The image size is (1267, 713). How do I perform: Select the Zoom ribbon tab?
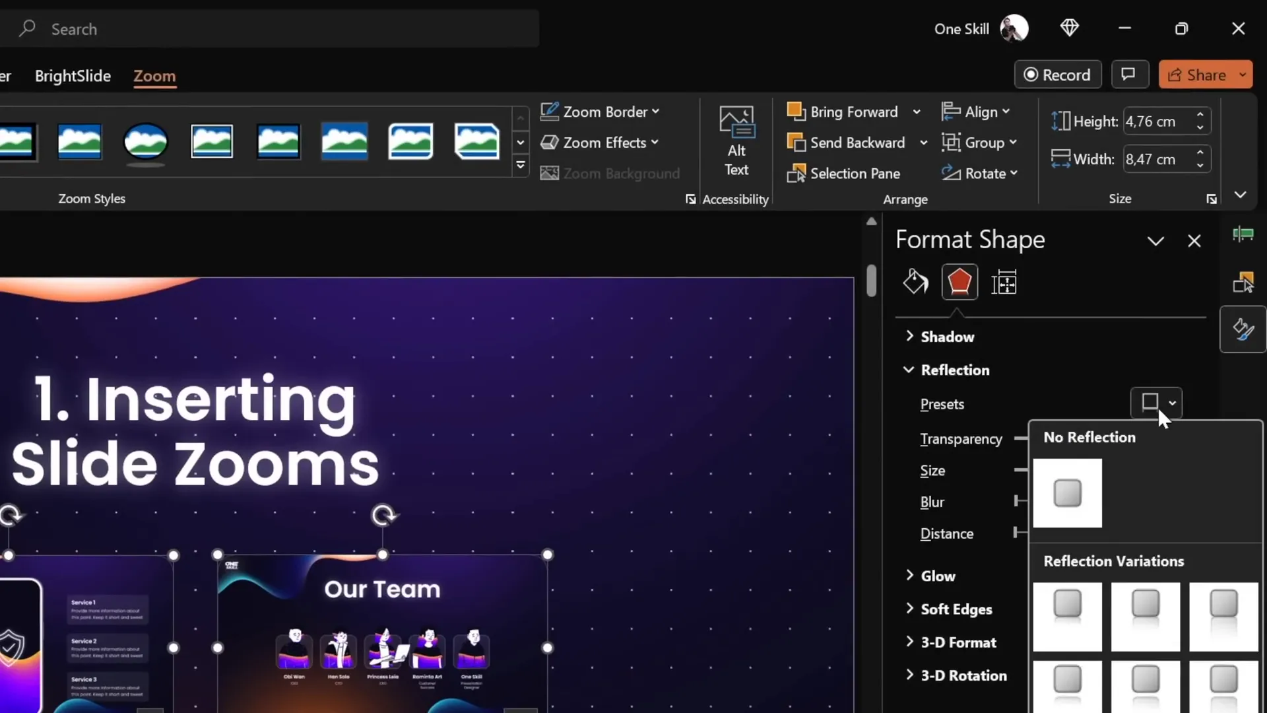(155, 76)
